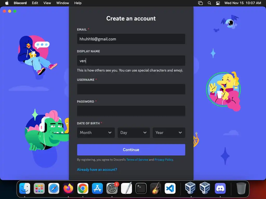Image resolution: width=266 pixels, height=199 pixels.
Task: Open the Month dropdown
Action: click(x=96, y=133)
